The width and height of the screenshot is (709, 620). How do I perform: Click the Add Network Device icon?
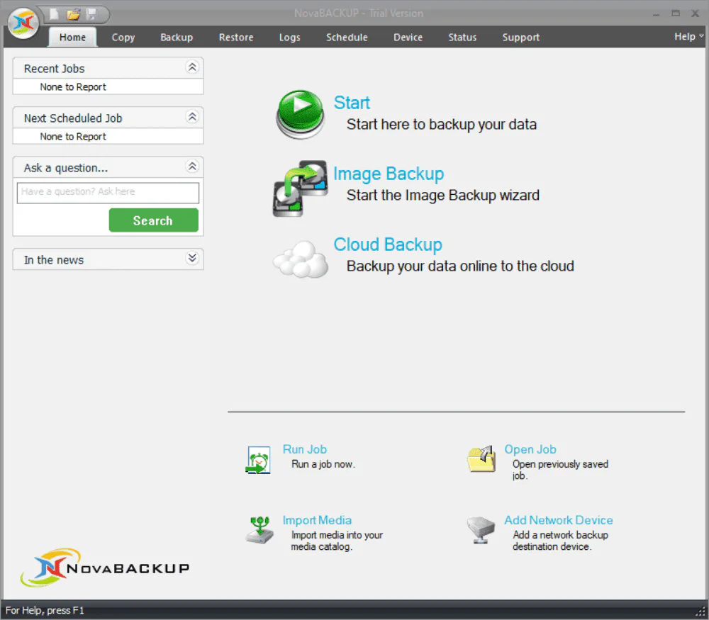(481, 530)
